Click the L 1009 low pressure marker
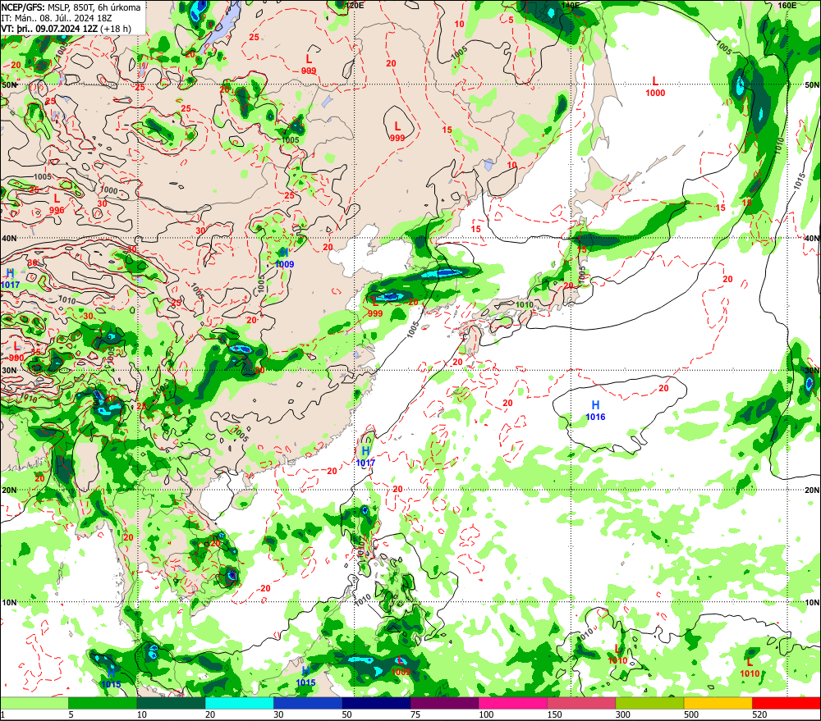This screenshot has width=821, height=721. [x=401, y=666]
